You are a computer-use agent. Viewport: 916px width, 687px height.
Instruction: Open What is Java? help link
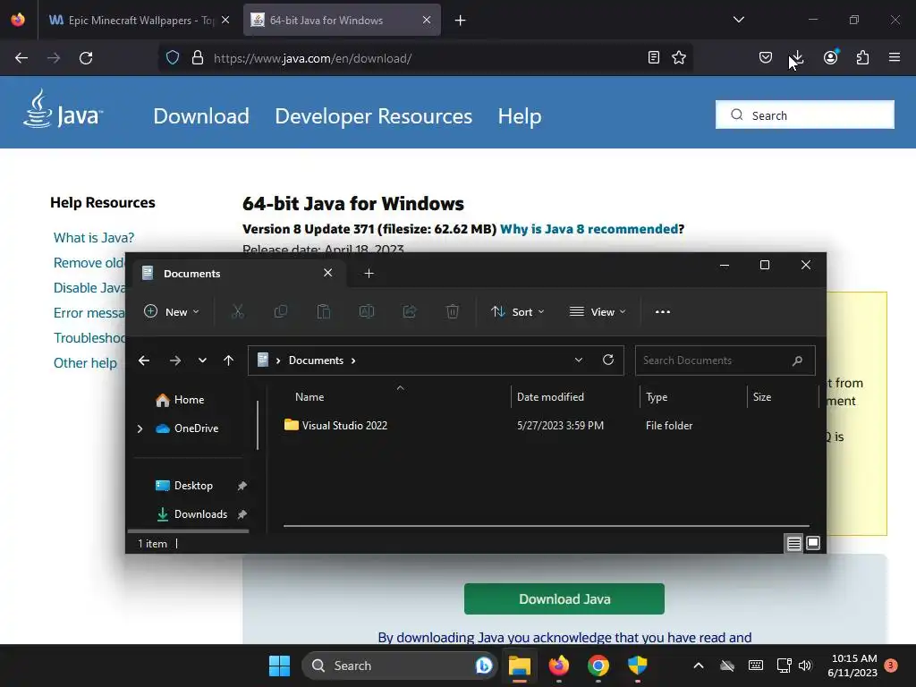click(x=94, y=238)
